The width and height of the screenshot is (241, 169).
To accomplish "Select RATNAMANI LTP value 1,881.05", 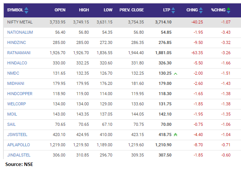I will click(163, 53).
